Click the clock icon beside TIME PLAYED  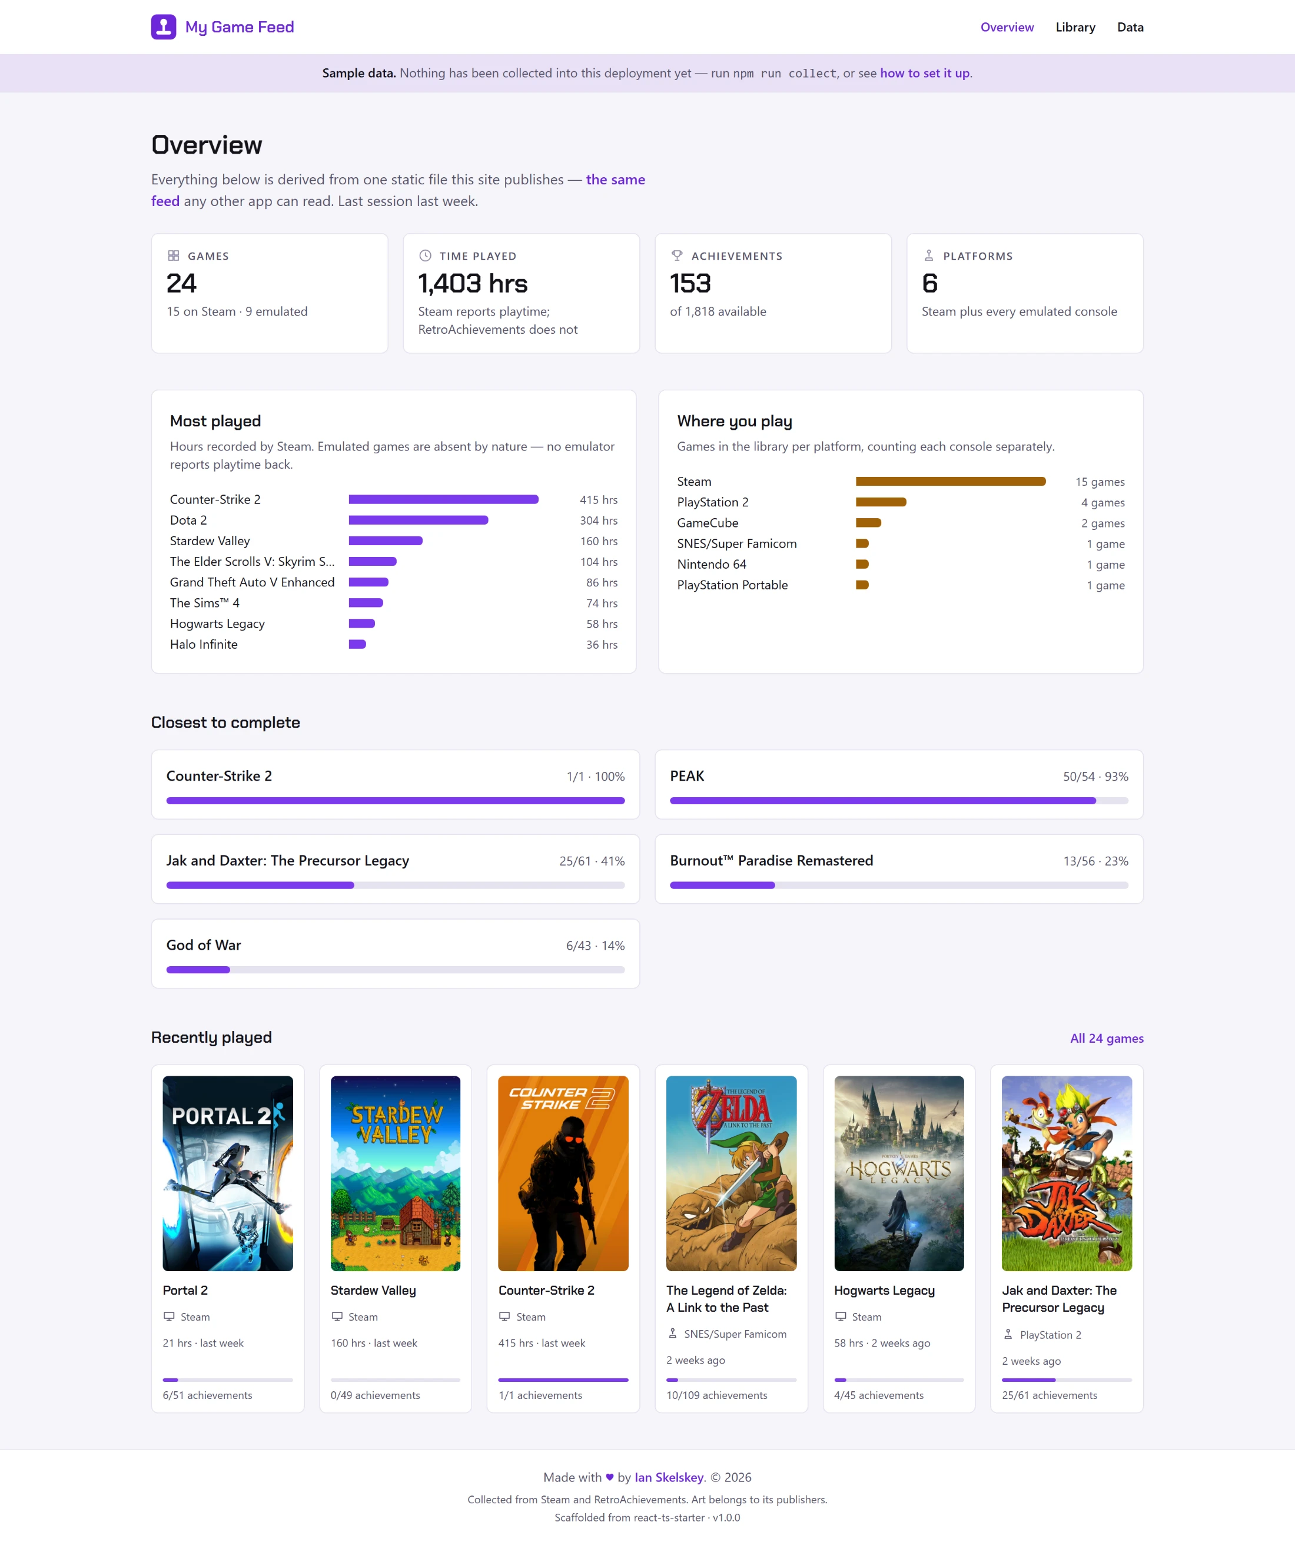point(425,256)
